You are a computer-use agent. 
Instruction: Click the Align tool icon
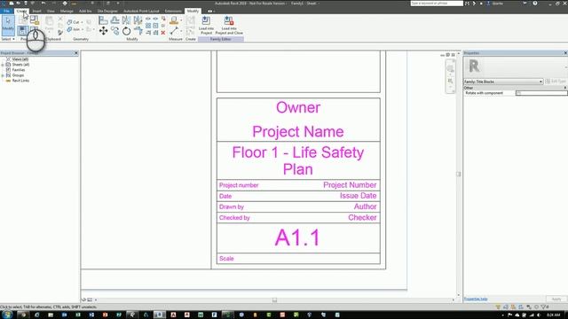(x=103, y=20)
